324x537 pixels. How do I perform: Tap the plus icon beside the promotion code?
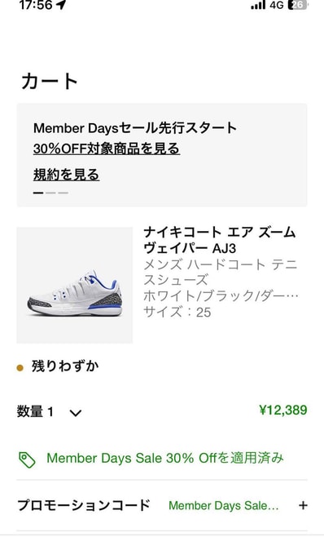[303, 505]
